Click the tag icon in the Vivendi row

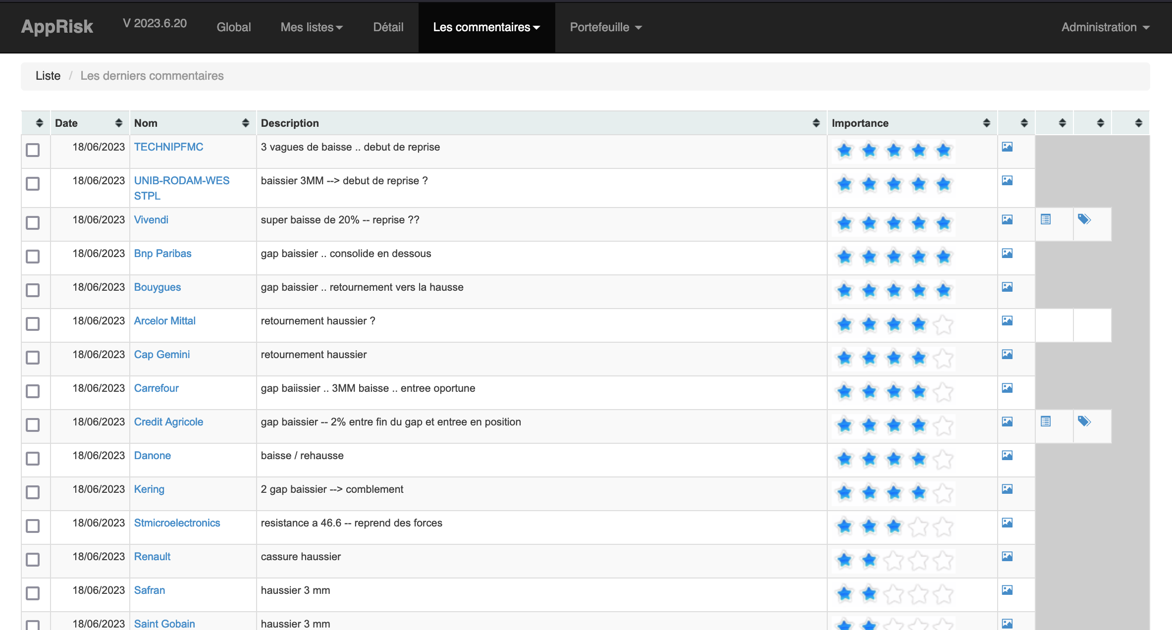click(1084, 219)
